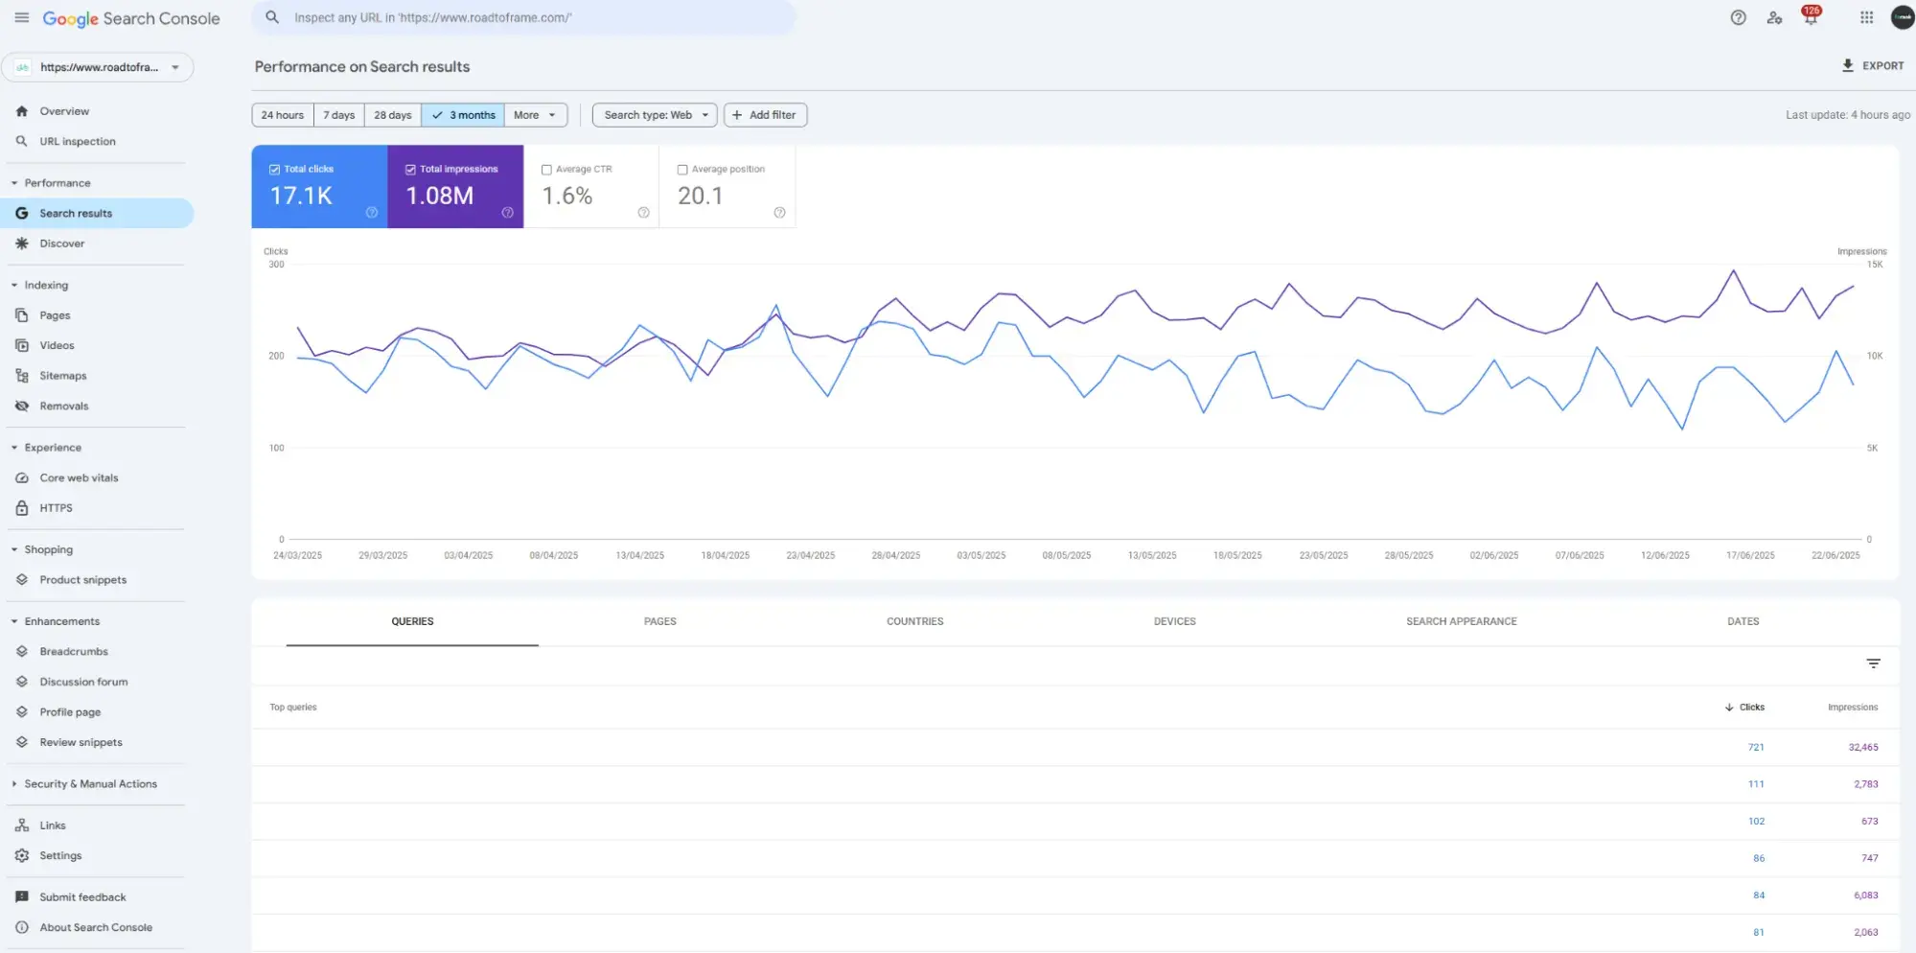Open the property selector dropdown

coord(97,67)
